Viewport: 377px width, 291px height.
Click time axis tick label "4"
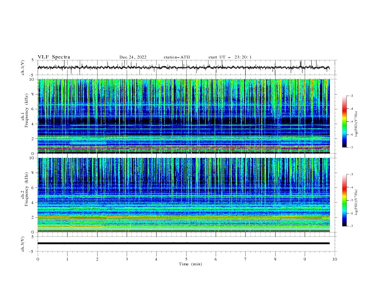(156, 259)
